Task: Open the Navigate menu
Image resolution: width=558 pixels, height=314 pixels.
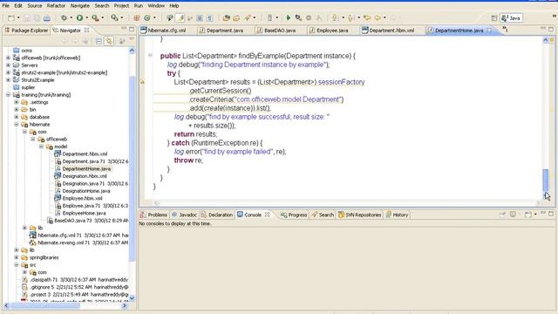Action: point(79,6)
